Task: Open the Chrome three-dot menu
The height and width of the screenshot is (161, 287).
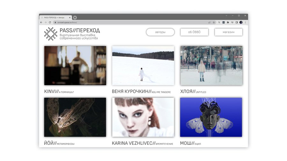Action: pyautogui.click(x=246, y=23)
